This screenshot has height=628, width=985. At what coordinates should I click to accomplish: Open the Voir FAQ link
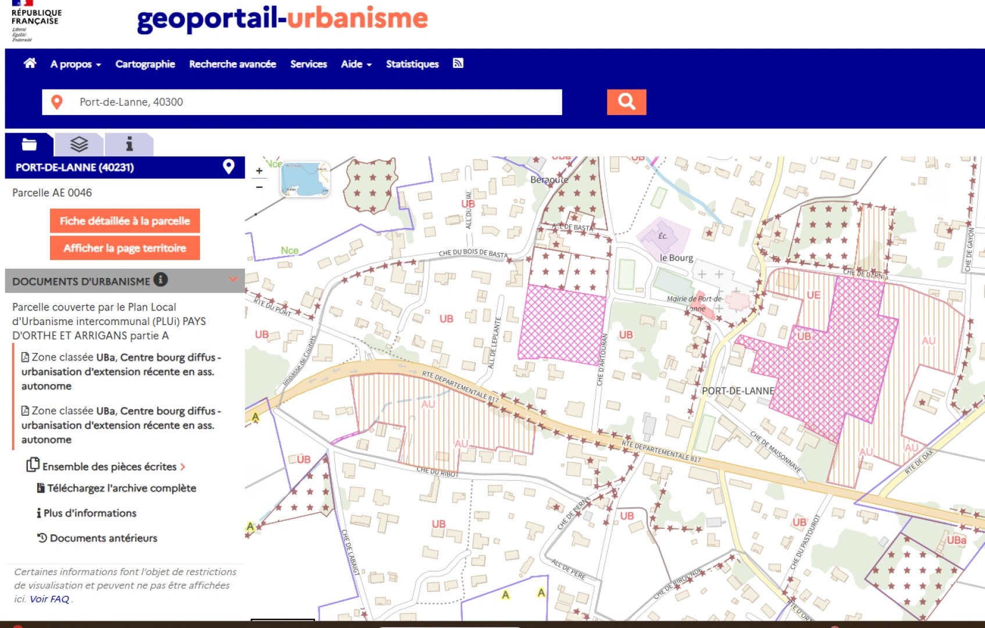[49, 599]
